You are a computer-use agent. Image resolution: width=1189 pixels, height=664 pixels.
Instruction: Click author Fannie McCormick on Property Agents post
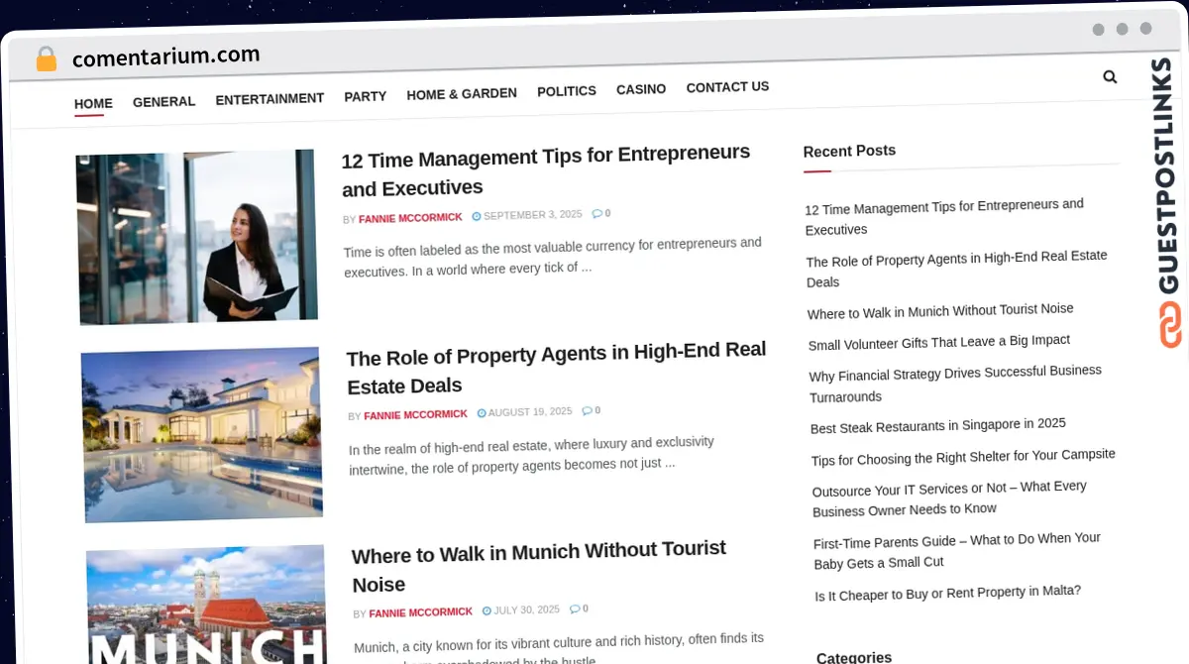coord(415,414)
